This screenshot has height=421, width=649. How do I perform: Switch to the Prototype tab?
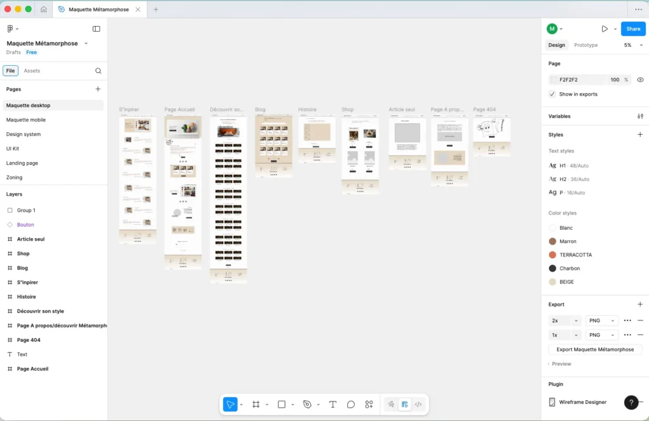click(x=585, y=45)
